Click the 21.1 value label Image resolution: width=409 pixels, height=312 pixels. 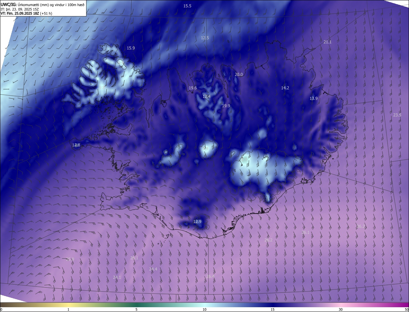[328, 42]
